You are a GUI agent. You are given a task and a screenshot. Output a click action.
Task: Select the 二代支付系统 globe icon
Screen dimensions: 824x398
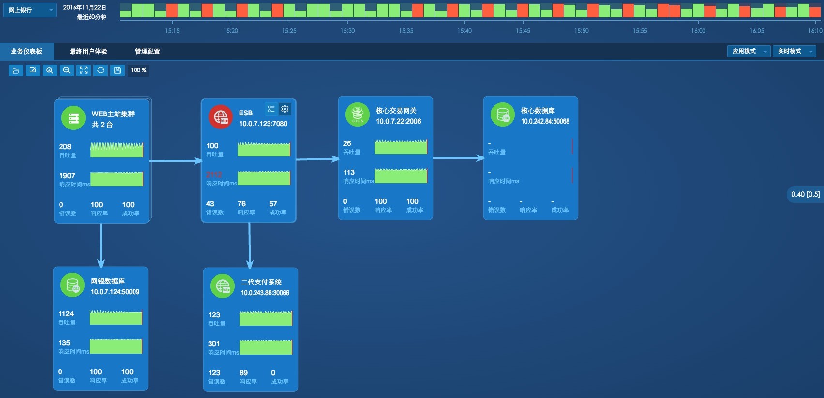[x=223, y=286]
